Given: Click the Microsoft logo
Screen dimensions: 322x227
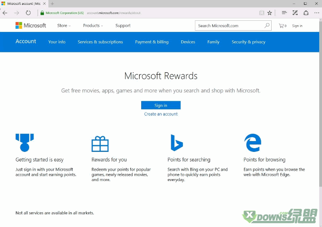Looking at the screenshot, I should [30, 26].
